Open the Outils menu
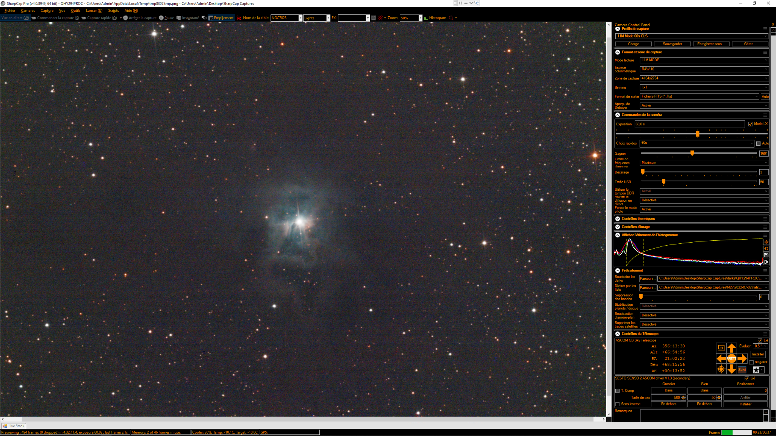The image size is (776, 436). (75, 11)
